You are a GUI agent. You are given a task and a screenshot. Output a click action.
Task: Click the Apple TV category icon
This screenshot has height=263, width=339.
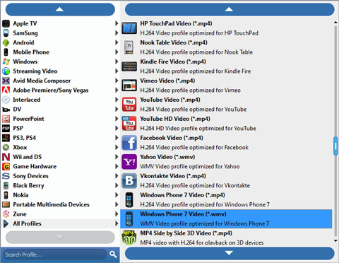[6, 23]
